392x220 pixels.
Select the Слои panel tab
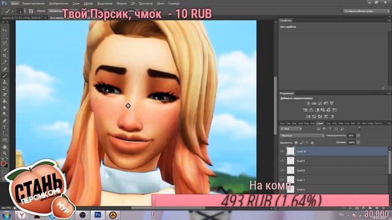(x=320, y=123)
